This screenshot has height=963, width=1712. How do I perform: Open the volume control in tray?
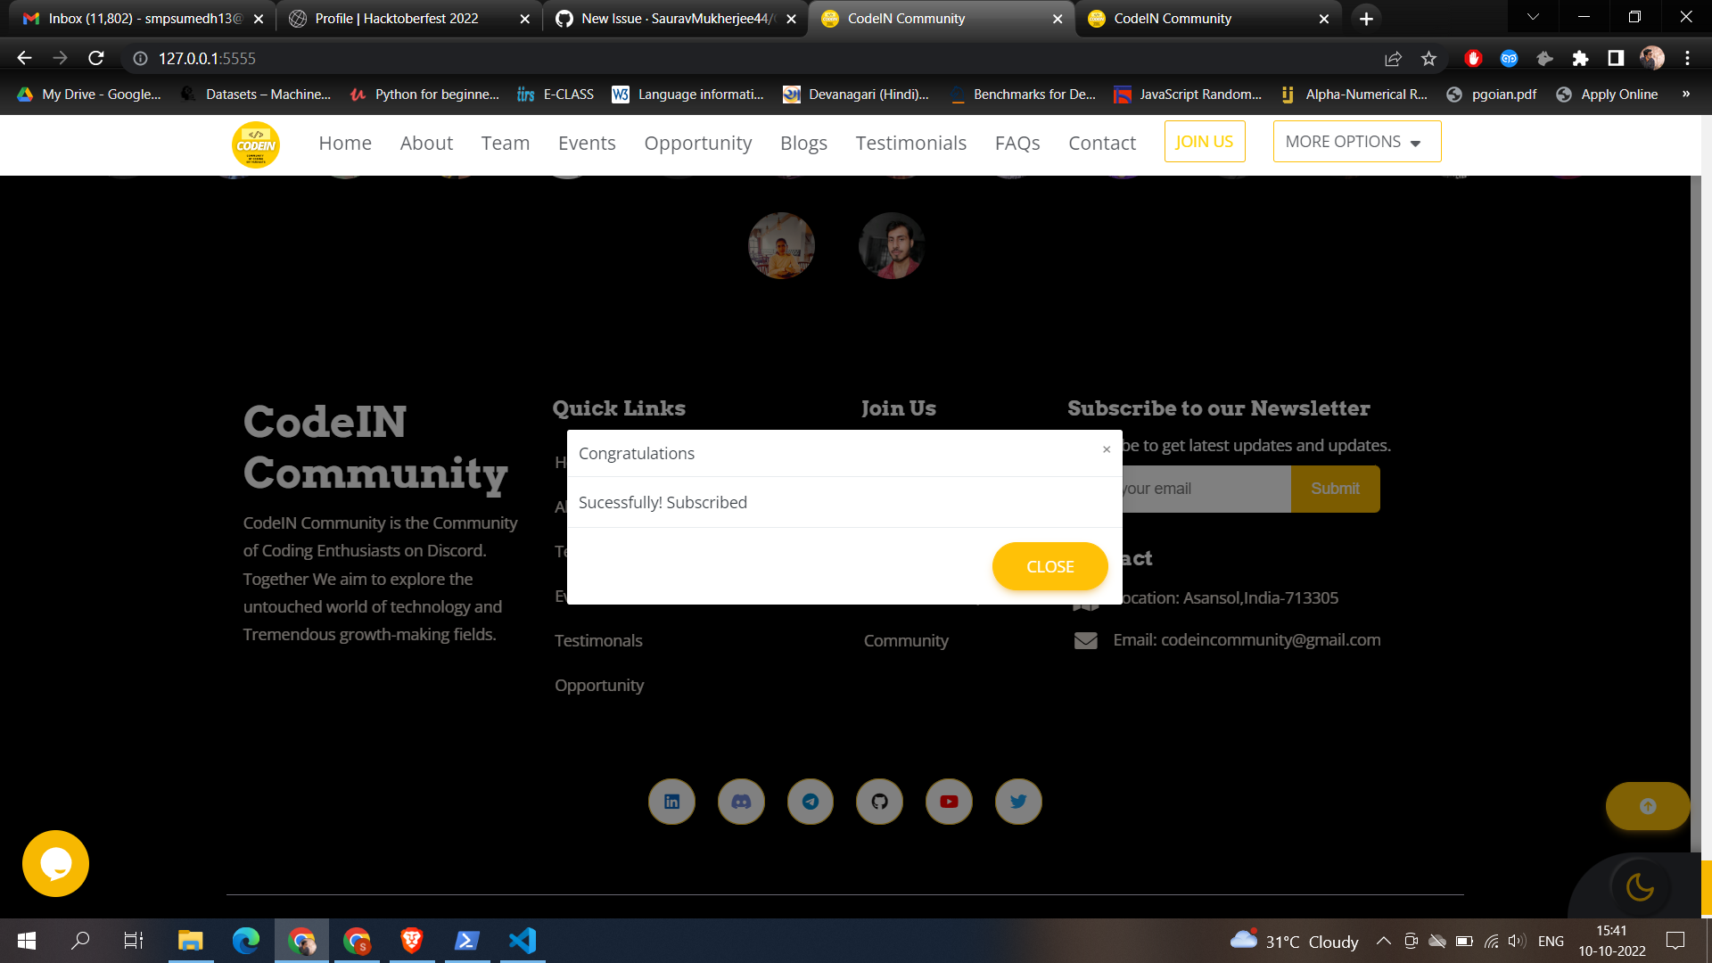[x=1517, y=941]
